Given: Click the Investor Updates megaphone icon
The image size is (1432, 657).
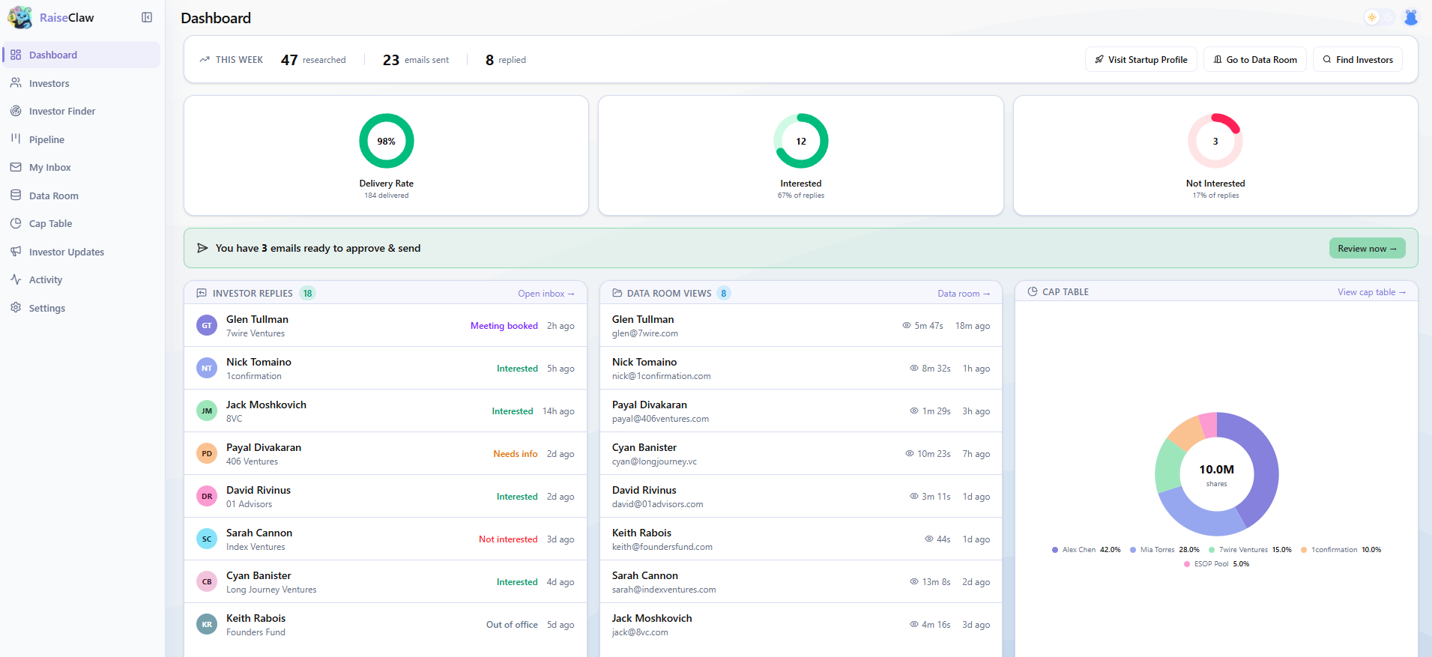Looking at the screenshot, I should pyautogui.click(x=16, y=252).
